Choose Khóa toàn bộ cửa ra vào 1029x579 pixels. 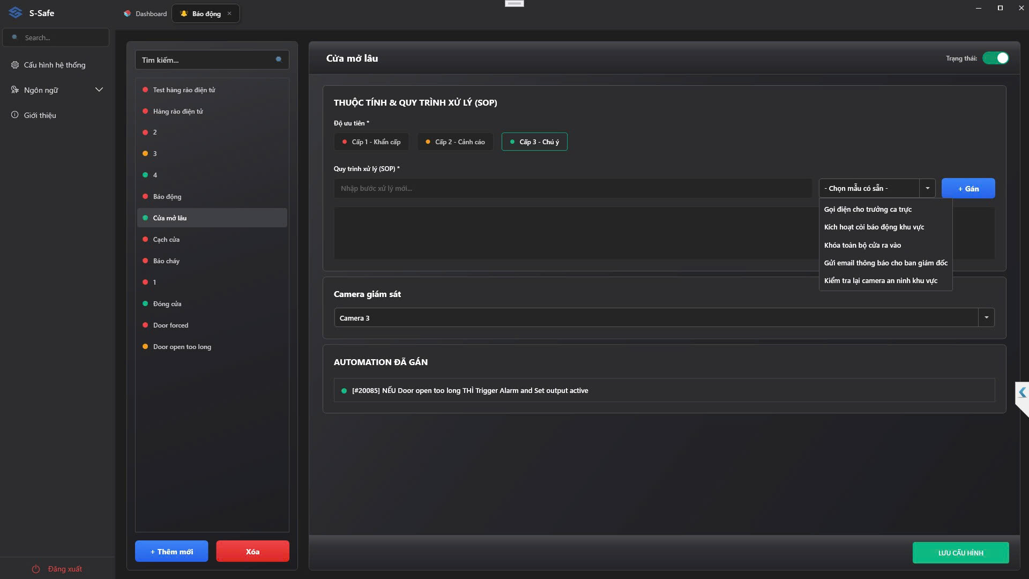886,245
